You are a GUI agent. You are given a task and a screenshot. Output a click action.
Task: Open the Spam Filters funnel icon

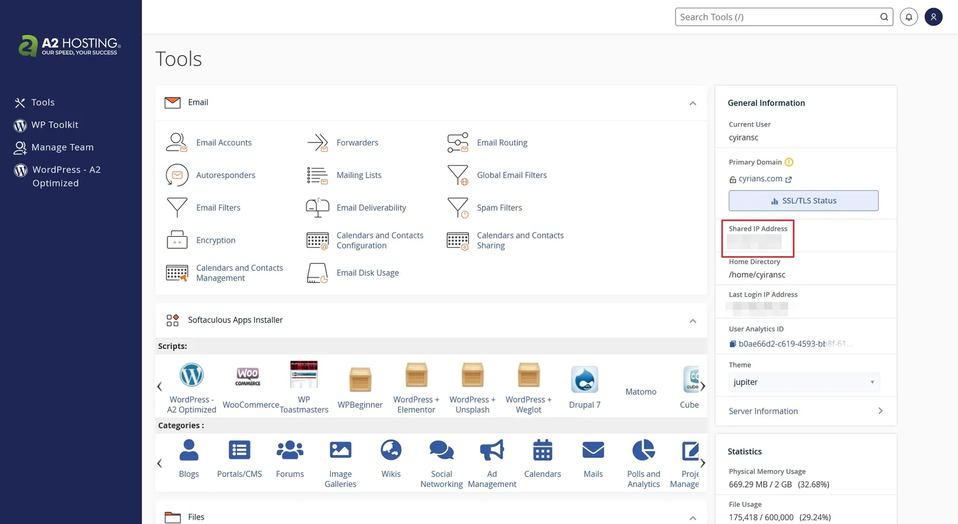coord(458,207)
